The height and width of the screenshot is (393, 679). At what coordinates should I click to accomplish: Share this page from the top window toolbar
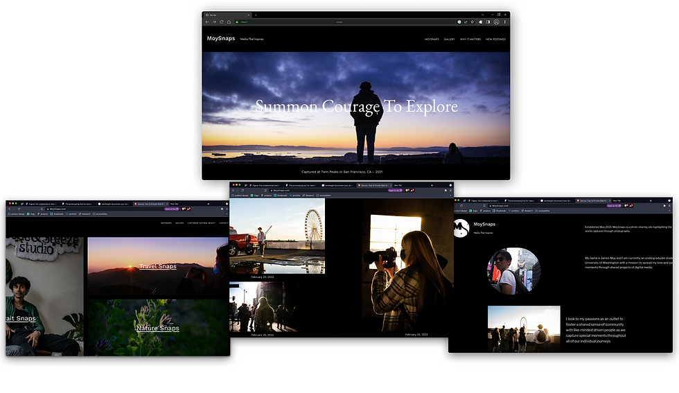(466, 21)
